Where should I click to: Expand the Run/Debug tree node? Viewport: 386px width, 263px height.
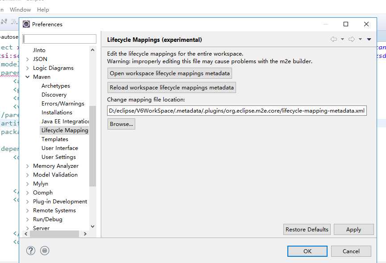27,219
